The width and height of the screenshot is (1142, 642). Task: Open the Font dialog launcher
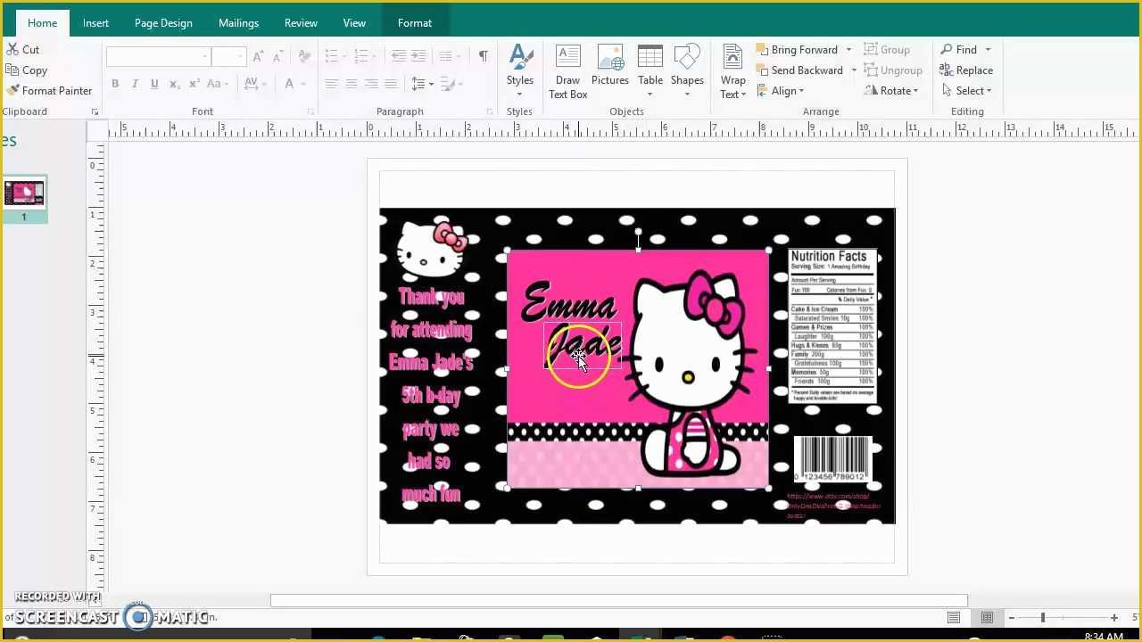310,112
